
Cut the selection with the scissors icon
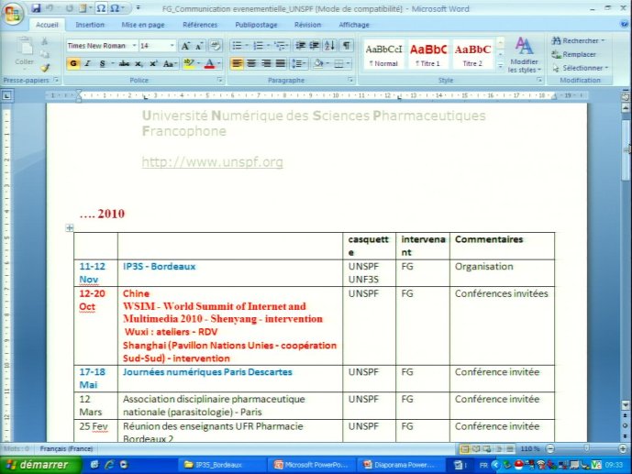tap(45, 41)
